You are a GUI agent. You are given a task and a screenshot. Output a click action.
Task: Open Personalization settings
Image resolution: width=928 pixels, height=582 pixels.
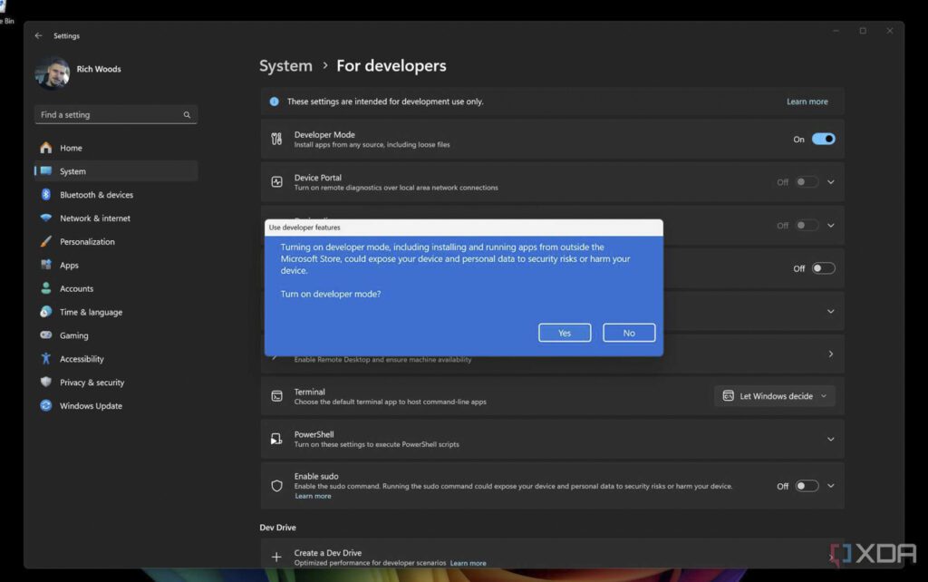116,241
